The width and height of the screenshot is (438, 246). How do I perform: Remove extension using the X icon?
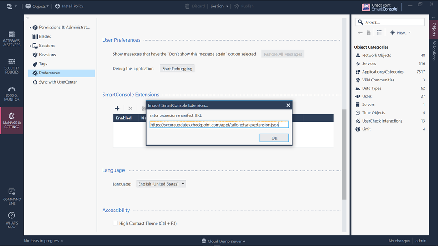click(x=131, y=109)
